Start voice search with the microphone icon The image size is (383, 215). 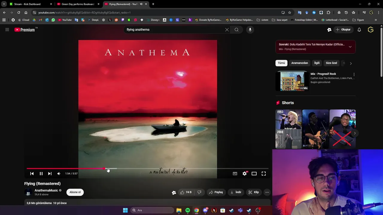[250, 30]
